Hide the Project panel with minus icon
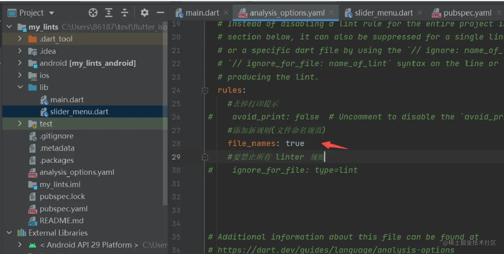 click(160, 13)
